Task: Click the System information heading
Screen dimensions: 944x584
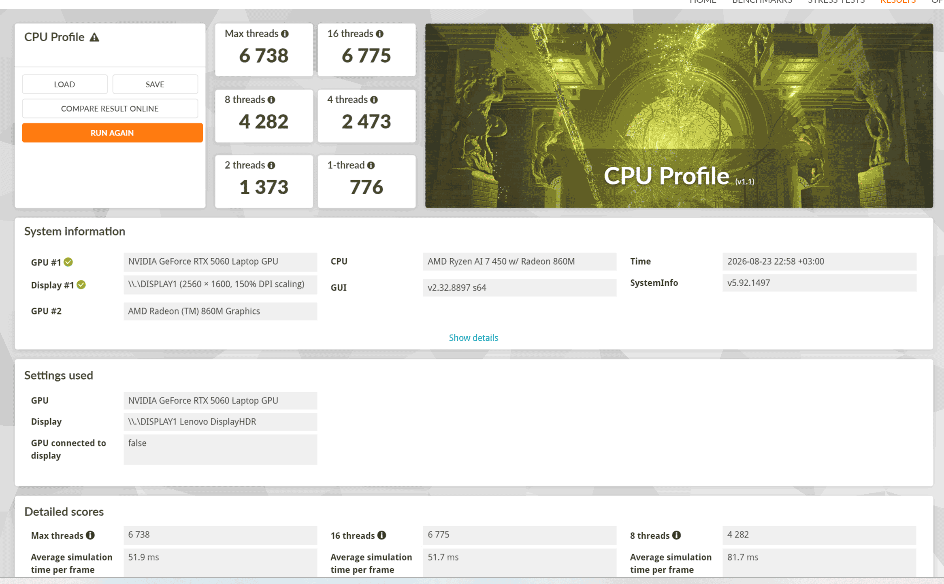Action: click(x=75, y=231)
